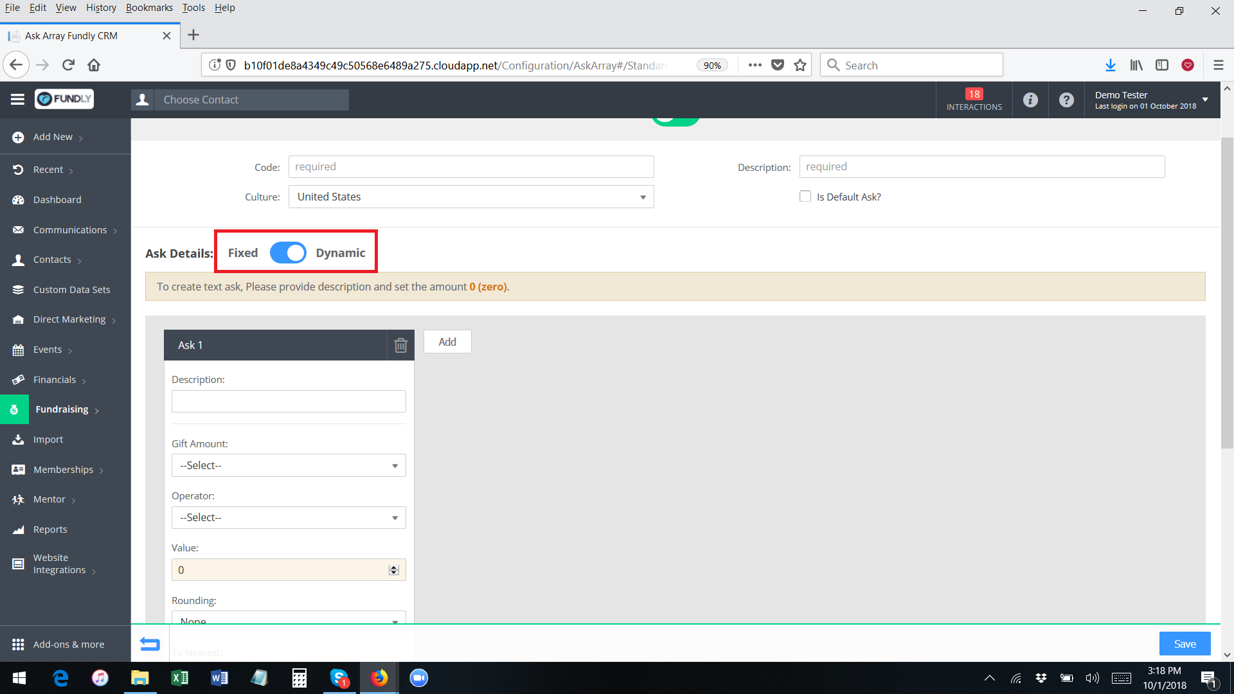Increment the Value spinner
Viewport: 1234px width, 694px height.
point(394,567)
